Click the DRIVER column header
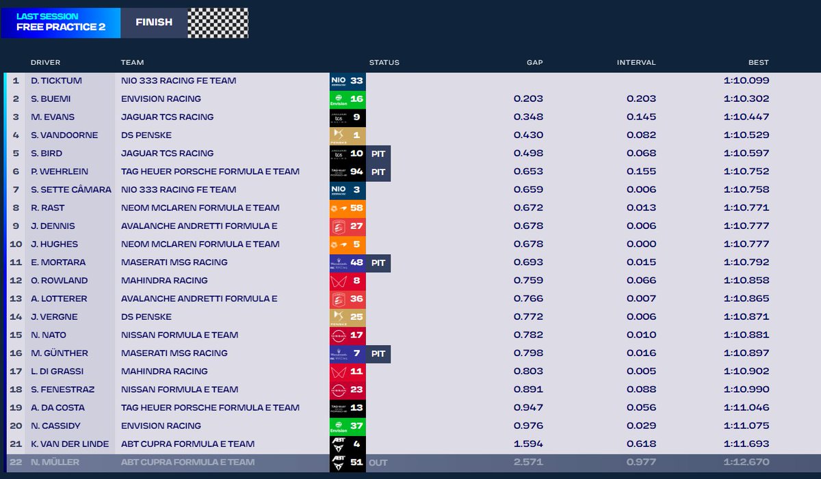 pos(46,62)
